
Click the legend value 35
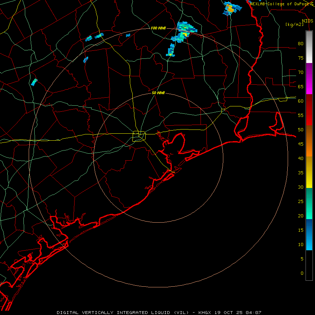pyautogui.click(x=301, y=173)
